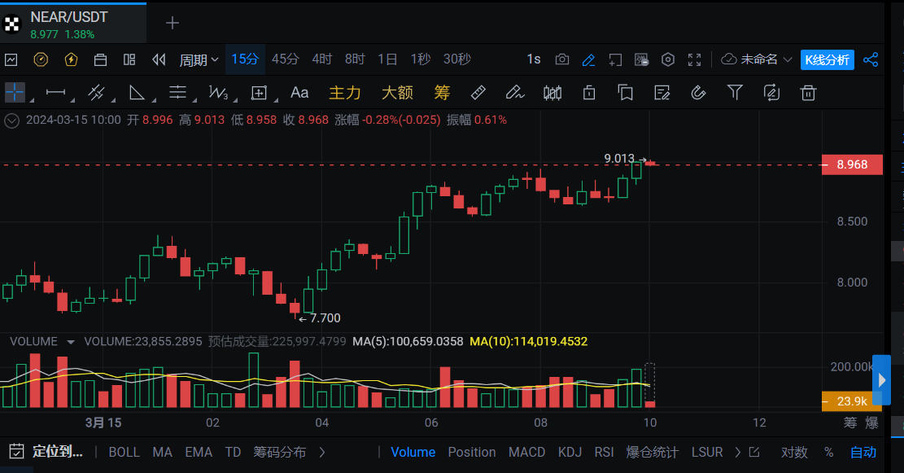Click the 8.968 current price label
The width and height of the screenshot is (904, 473).
(x=851, y=164)
